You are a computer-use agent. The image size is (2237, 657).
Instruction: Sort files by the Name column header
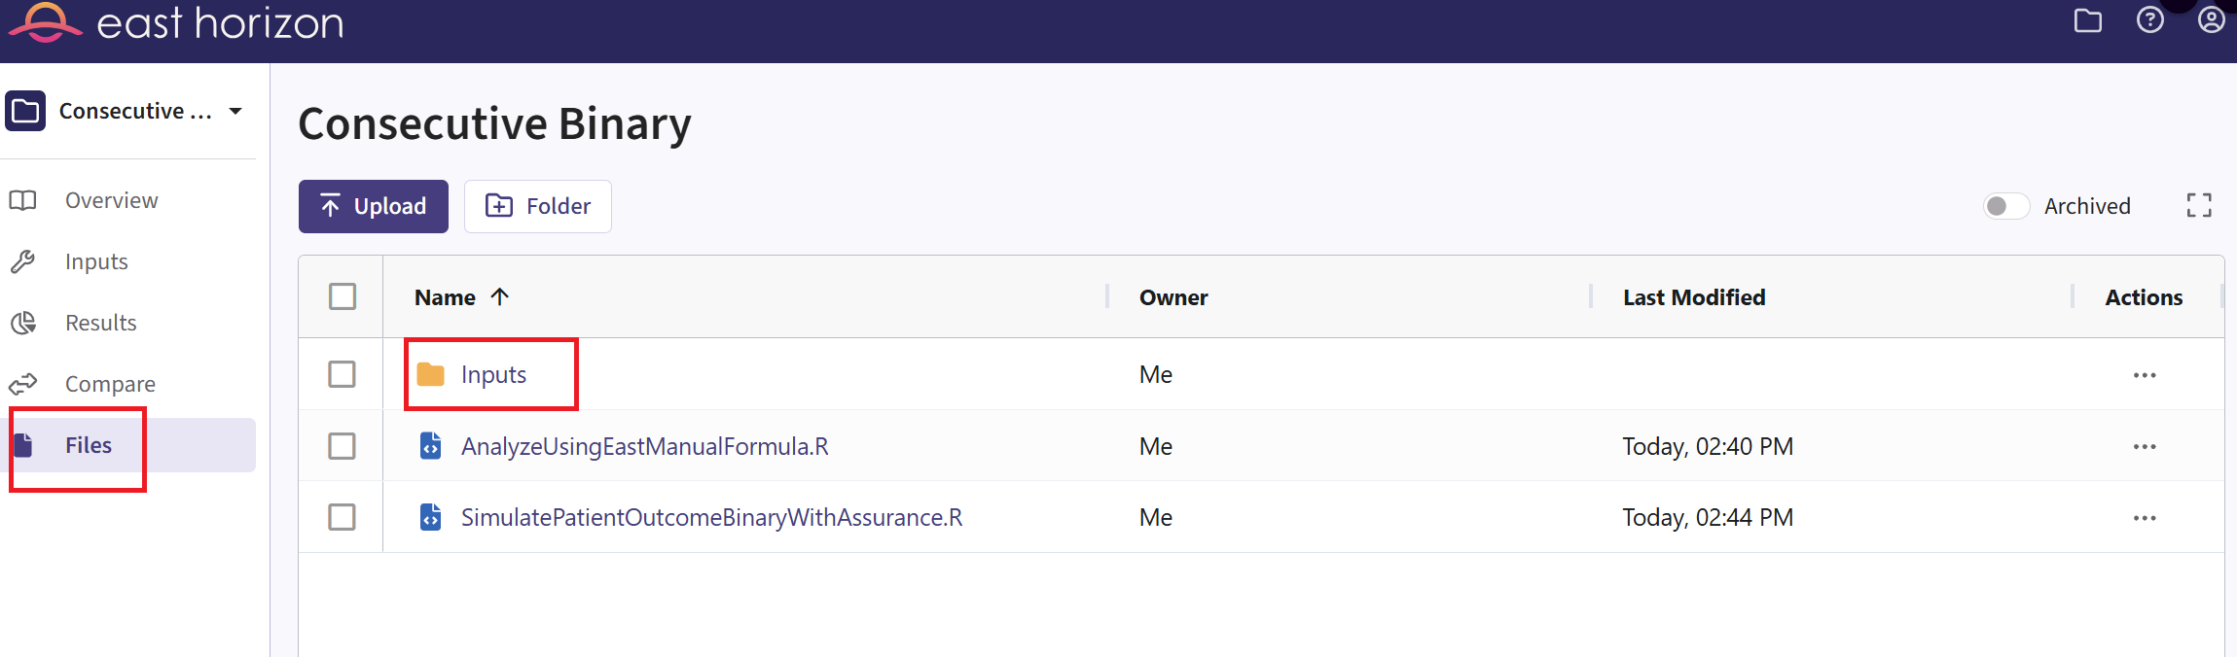point(446,297)
